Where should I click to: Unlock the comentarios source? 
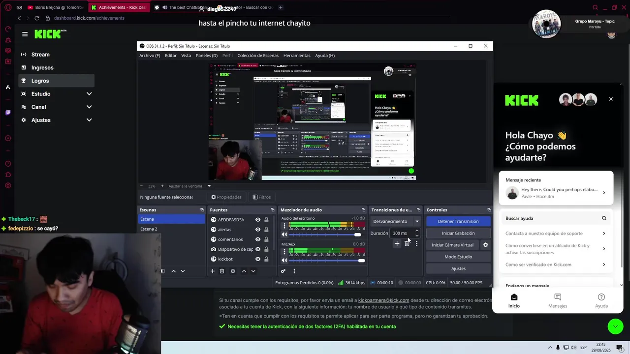(x=266, y=239)
